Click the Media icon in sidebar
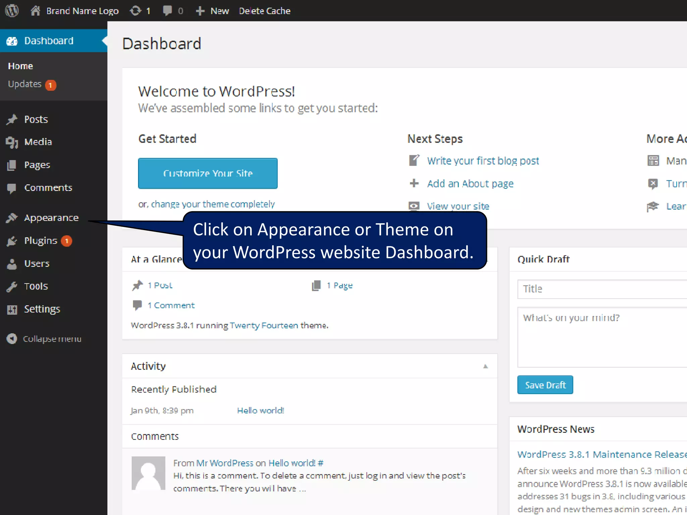Image resolution: width=687 pixels, height=515 pixels. (x=12, y=142)
